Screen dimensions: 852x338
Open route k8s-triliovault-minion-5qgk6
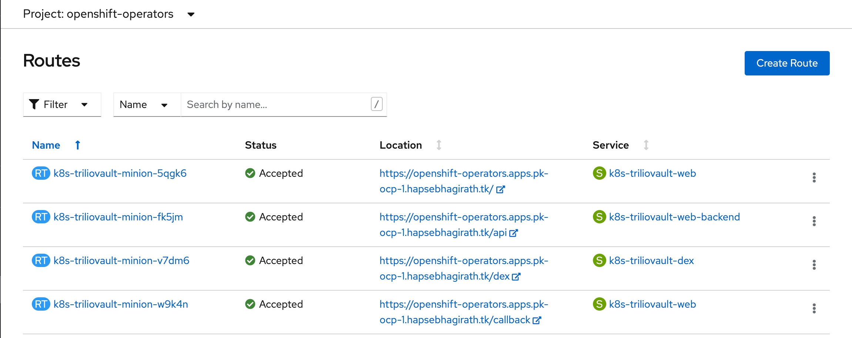pyautogui.click(x=120, y=173)
